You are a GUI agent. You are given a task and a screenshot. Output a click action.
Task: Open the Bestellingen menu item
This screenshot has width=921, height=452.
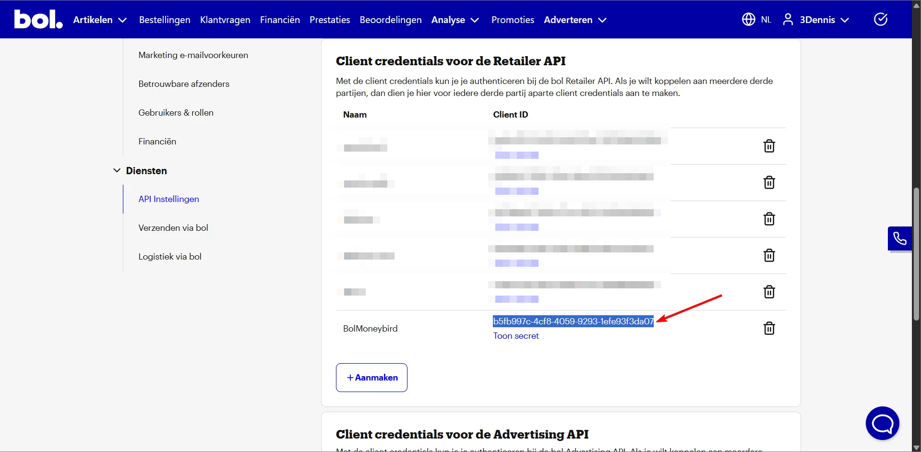164,20
